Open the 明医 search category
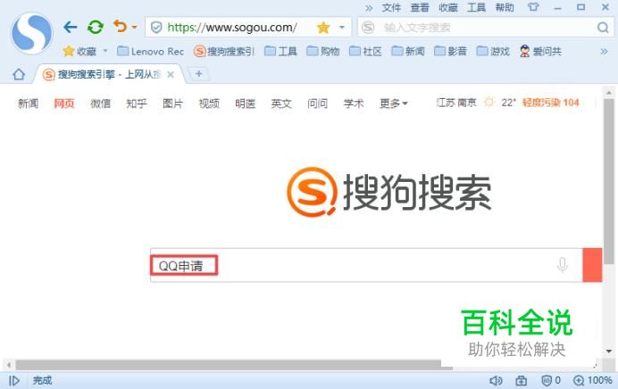The image size is (618, 389). tap(246, 103)
